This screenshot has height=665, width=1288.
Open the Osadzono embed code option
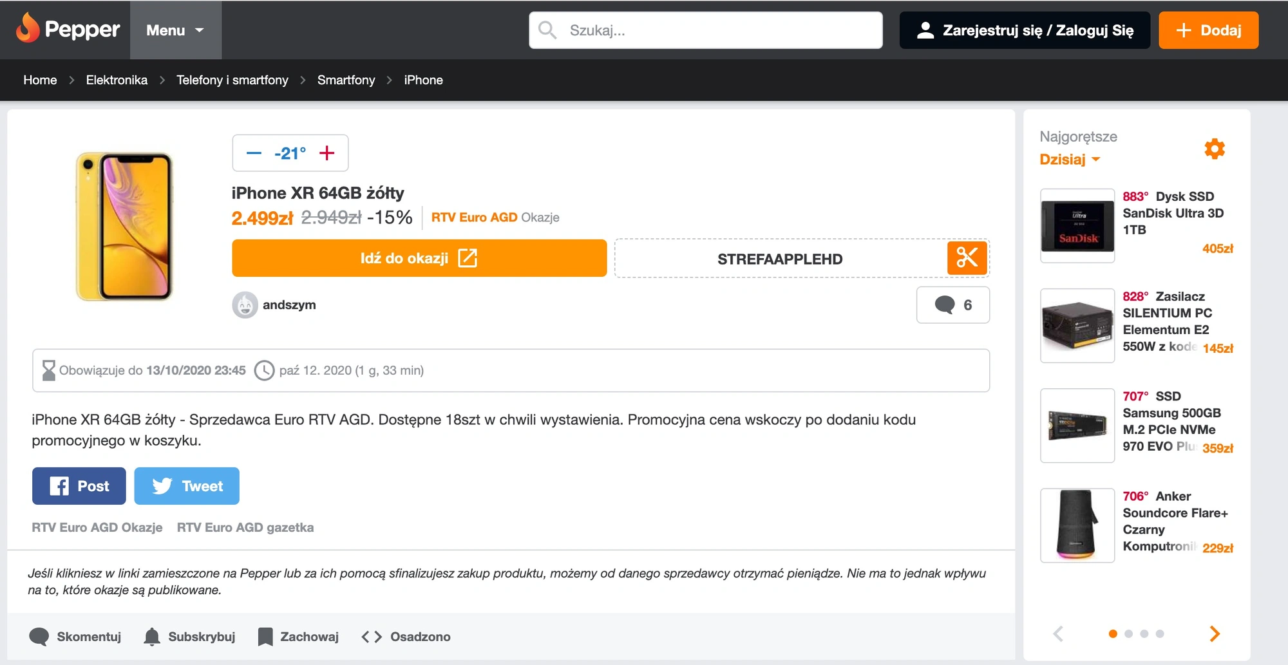[406, 637]
